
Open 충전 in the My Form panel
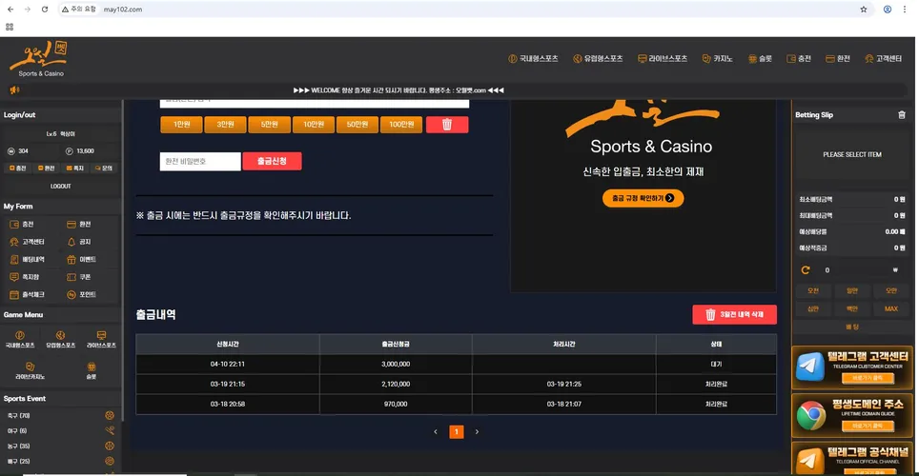click(x=22, y=225)
